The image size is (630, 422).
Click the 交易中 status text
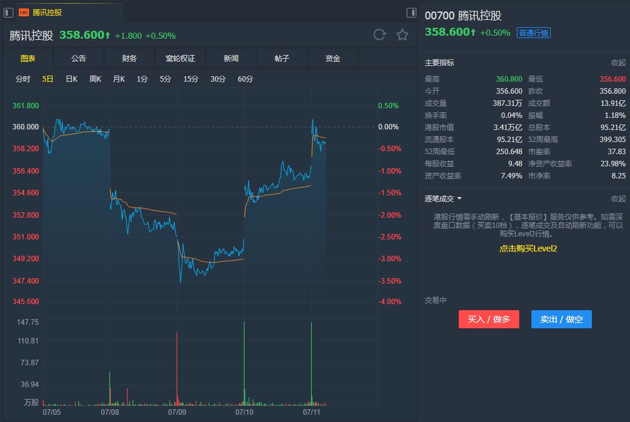[x=436, y=300]
